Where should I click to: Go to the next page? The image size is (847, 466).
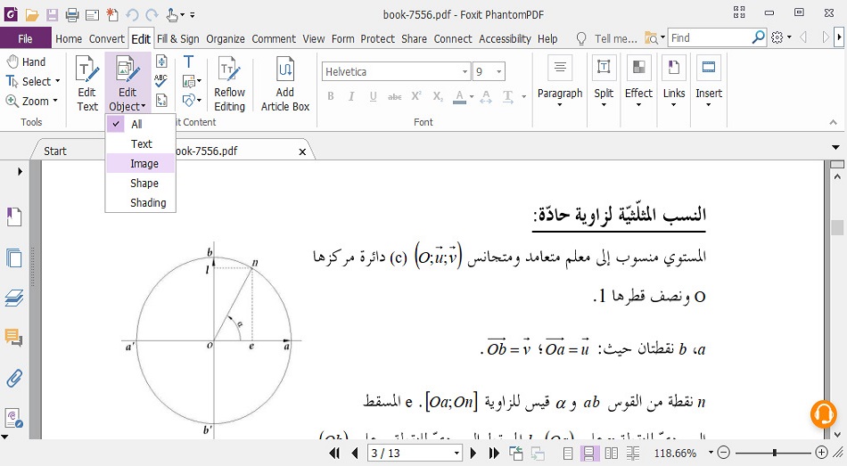(475, 454)
